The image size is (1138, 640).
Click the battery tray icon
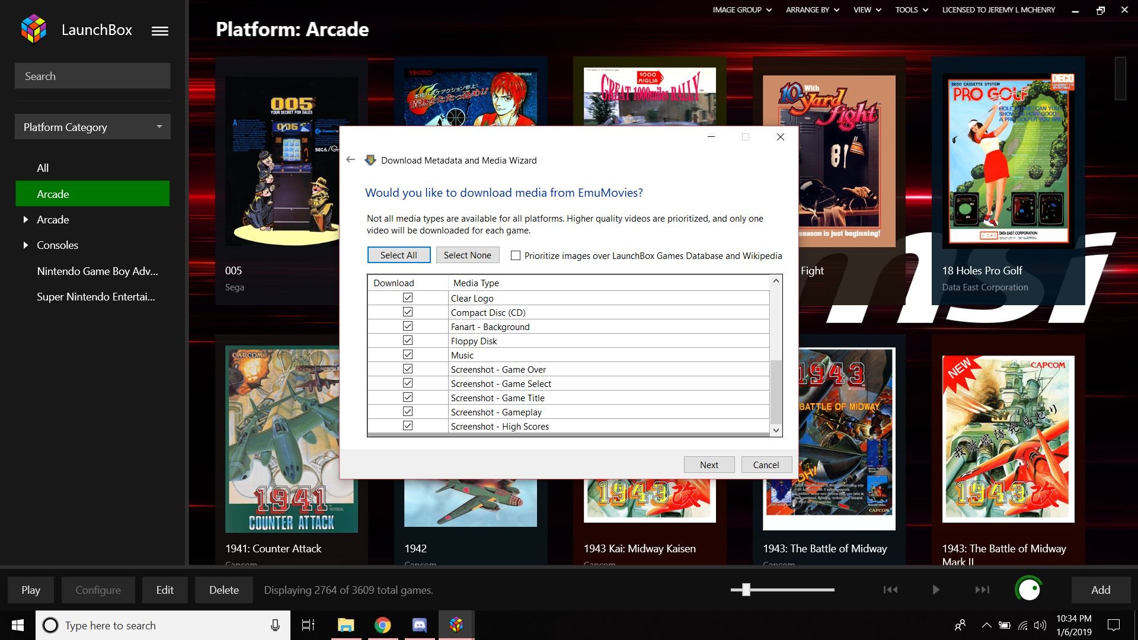(x=1004, y=625)
